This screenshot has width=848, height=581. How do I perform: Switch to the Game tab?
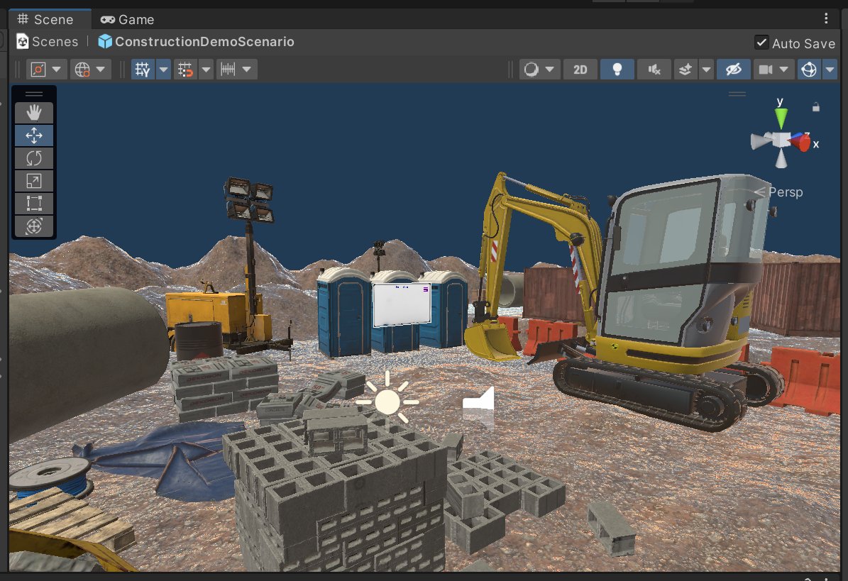click(x=127, y=19)
